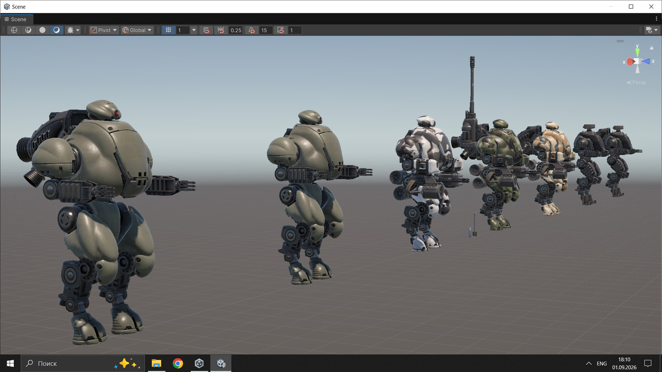The image size is (662, 372).
Task: Click the orientation gizmo overlay drag handle
Action: point(621,41)
